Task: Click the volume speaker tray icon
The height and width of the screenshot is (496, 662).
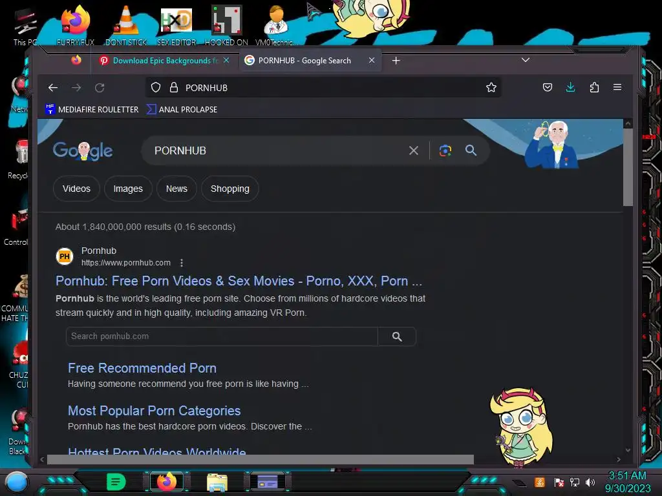Action: point(590,482)
